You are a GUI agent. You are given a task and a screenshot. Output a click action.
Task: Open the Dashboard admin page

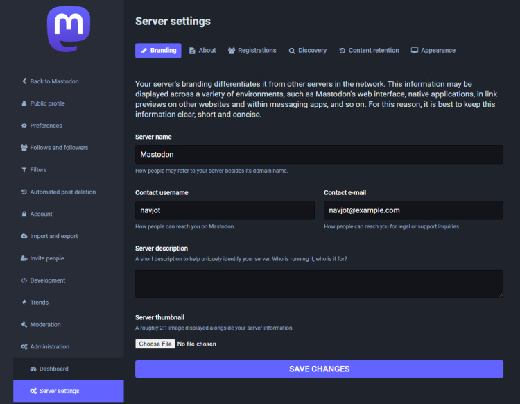(x=53, y=369)
